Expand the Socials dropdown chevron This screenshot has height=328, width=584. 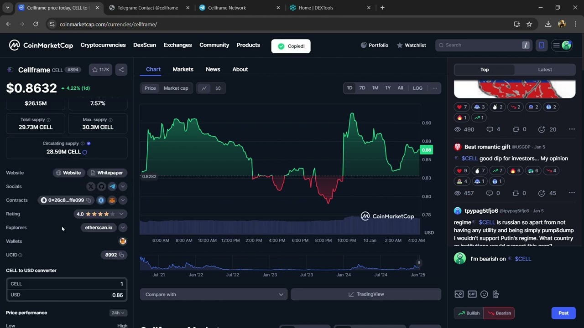tap(123, 186)
